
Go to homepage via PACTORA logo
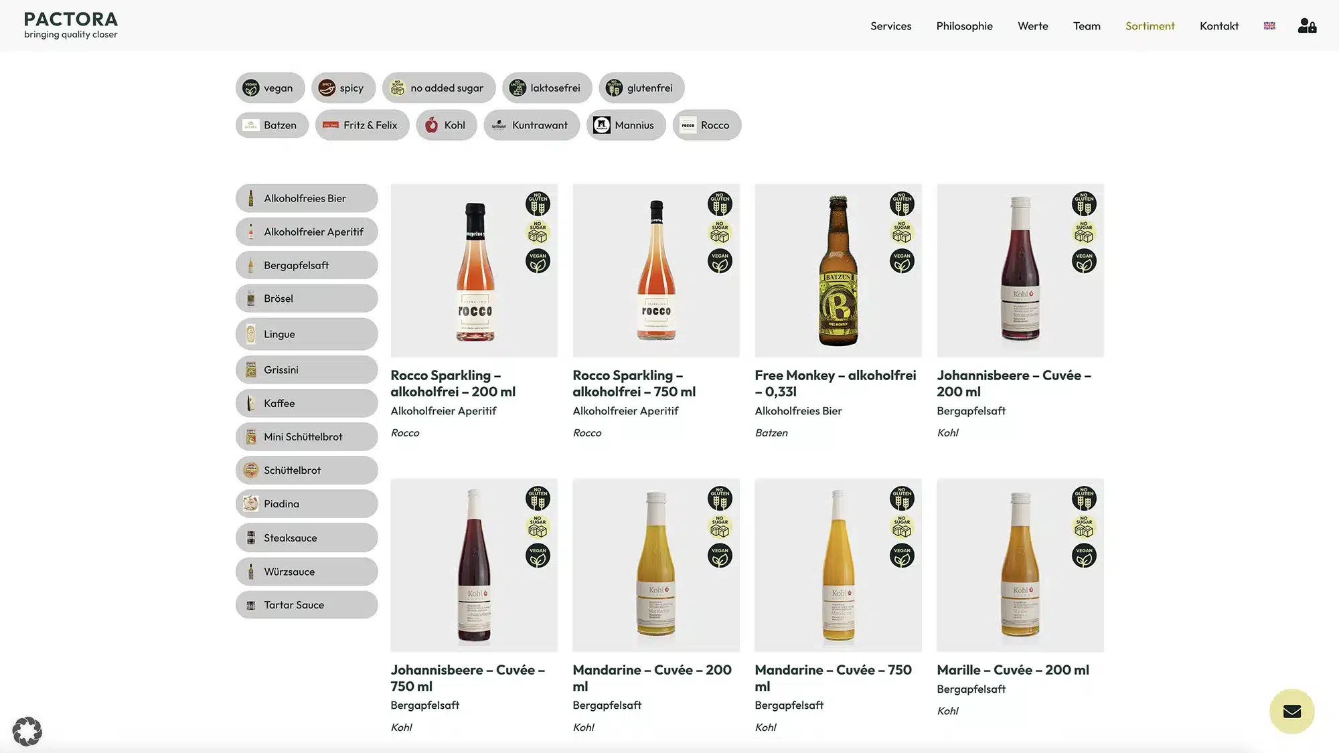70,25
